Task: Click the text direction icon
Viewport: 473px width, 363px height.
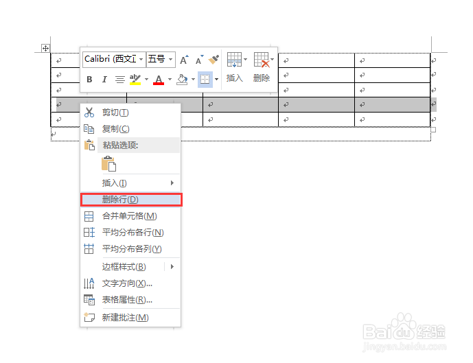Action: point(89,283)
